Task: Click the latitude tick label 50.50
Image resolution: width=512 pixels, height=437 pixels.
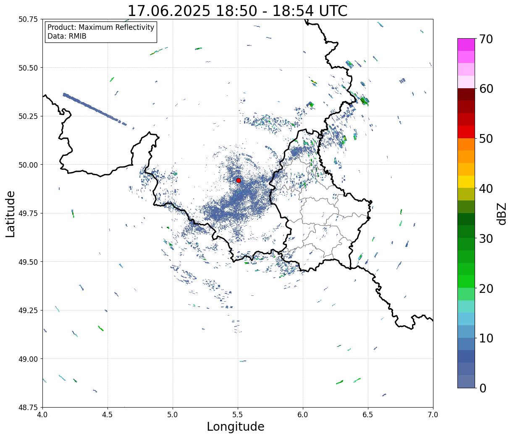Action: (x=29, y=68)
